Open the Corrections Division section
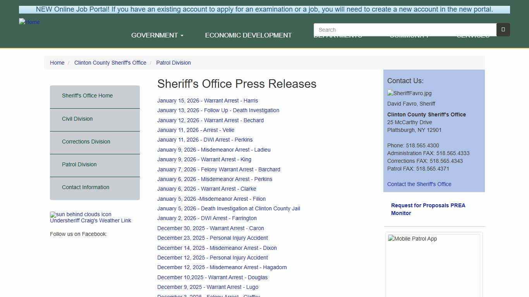This screenshot has height=297, width=529. 86,142
